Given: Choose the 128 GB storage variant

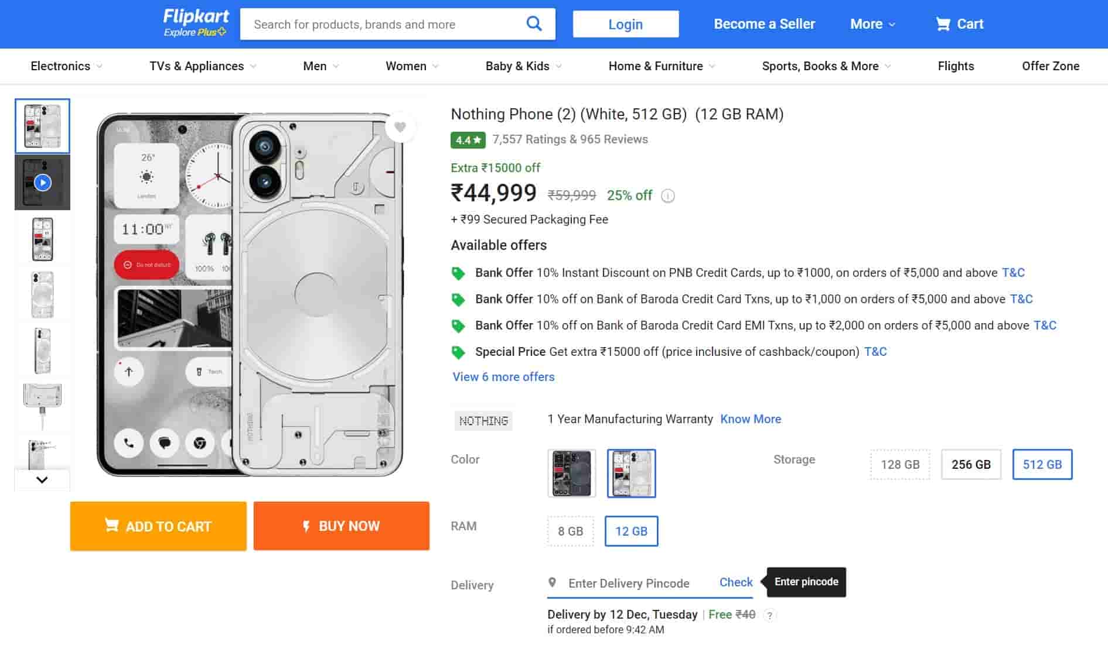Looking at the screenshot, I should 900,465.
